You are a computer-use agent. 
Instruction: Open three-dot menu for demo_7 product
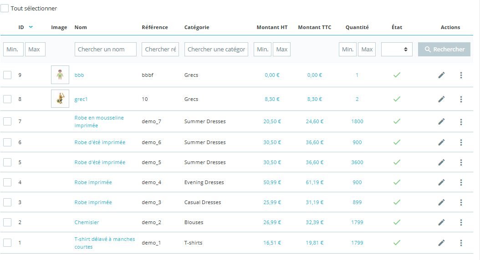click(x=461, y=122)
